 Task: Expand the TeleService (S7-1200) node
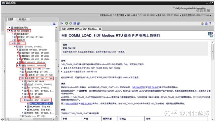tap(20, 116)
